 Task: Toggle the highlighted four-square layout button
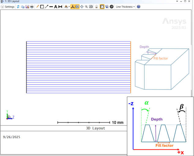coord(102,7)
